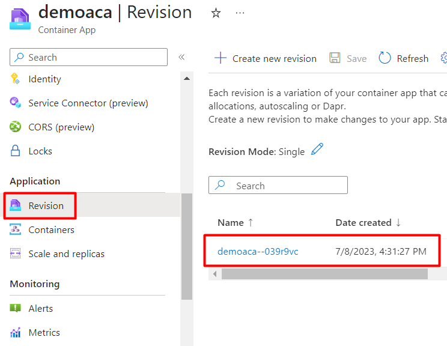Open Scale and replicas page
Screen dimensions: 447x346
pyautogui.click(x=67, y=253)
